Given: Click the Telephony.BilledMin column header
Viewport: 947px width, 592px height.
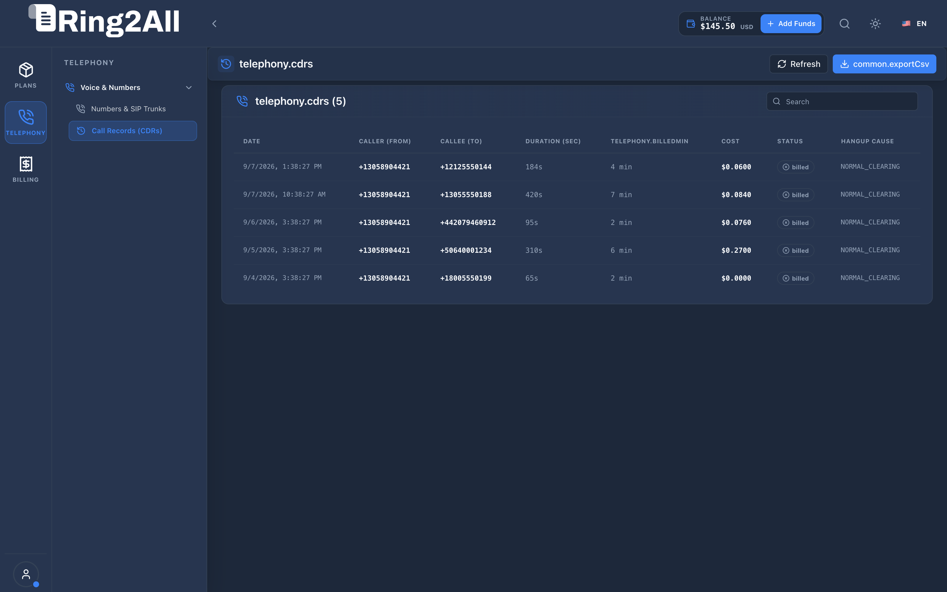Looking at the screenshot, I should coord(649,141).
